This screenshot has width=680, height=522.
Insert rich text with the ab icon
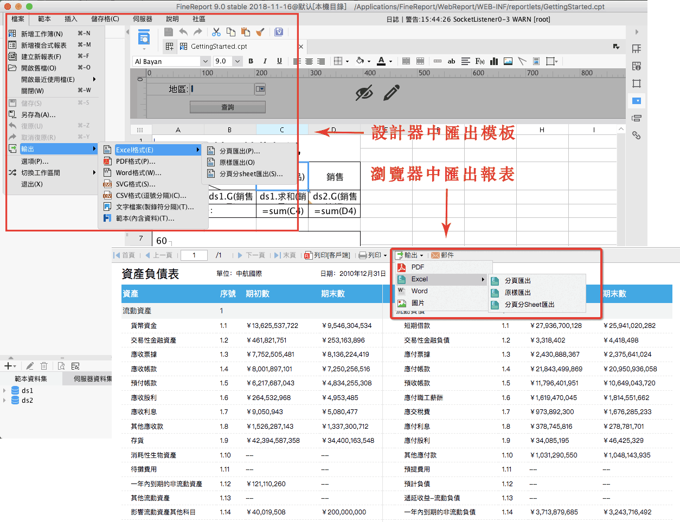point(451,61)
